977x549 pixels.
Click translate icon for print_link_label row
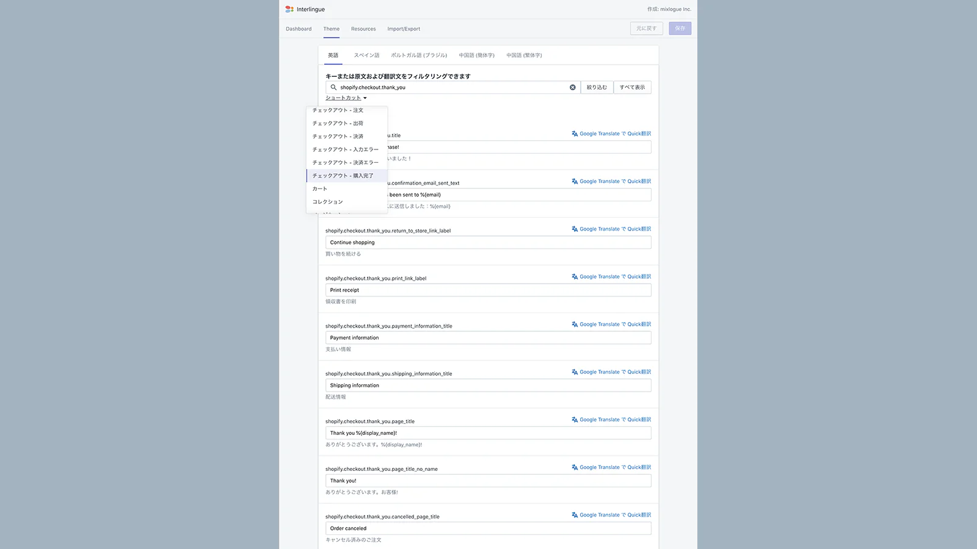(575, 276)
